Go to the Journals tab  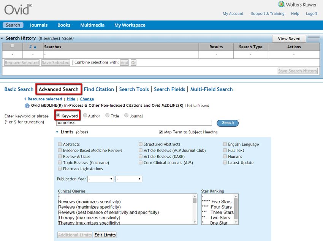tap(39, 25)
